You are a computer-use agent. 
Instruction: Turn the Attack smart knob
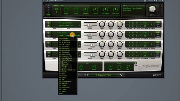[x=66, y=10]
